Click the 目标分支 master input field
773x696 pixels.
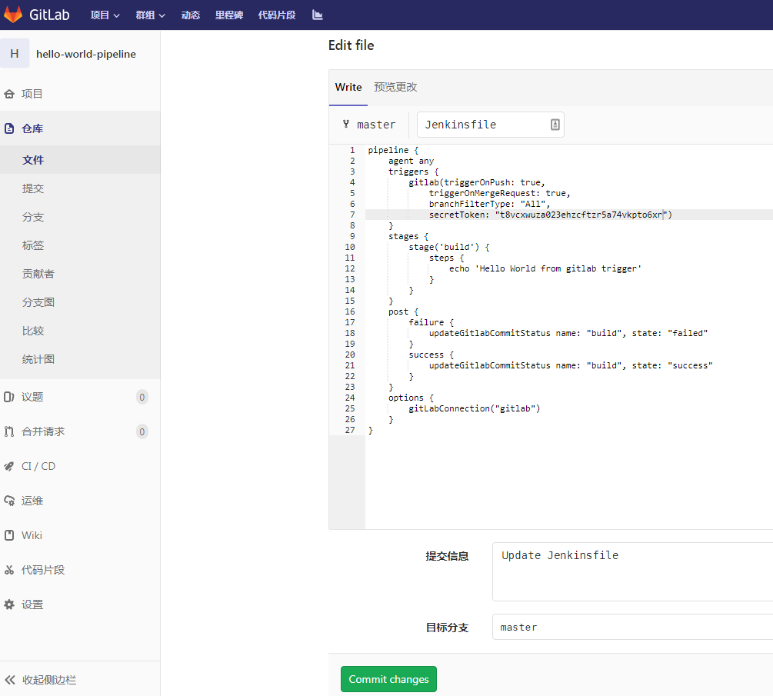click(x=632, y=627)
